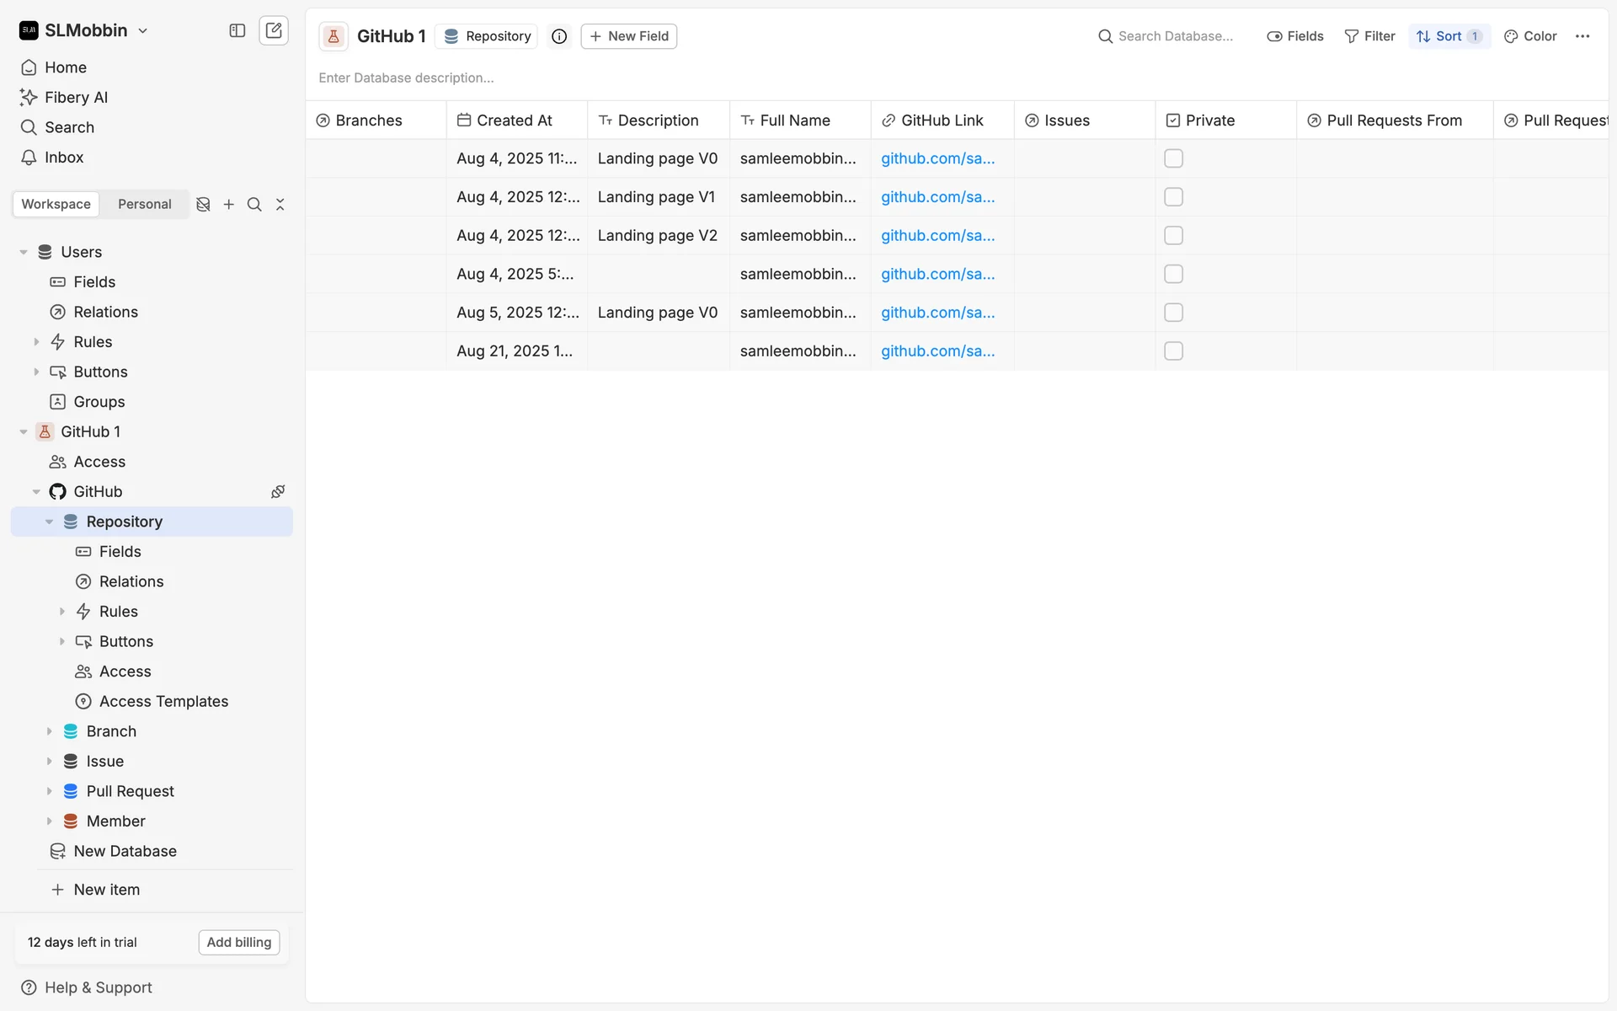Click the three-dots more options icon
This screenshot has width=1617, height=1011.
1582,36
